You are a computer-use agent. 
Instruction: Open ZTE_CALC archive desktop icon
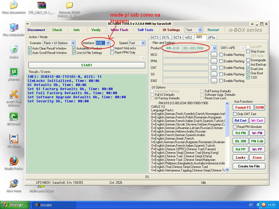click(x=41, y=7)
